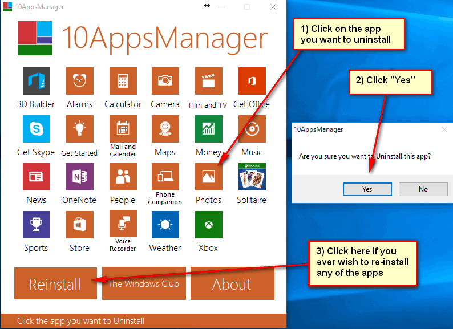Viewport: 453px width, 329px height.
Task: Choose the People app icon
Action: coord(123,177)
